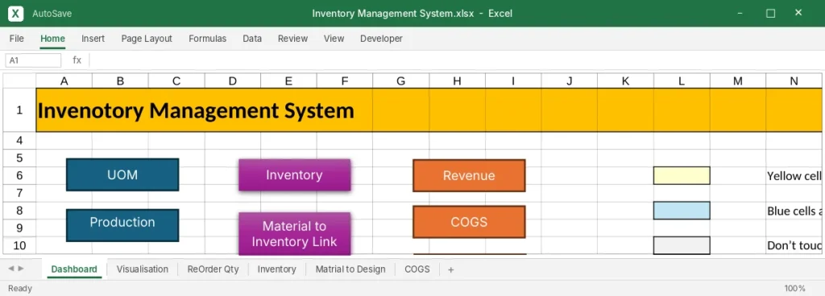Open the Insert ribbon tab
Screen dimensions: 825x296
93,39
